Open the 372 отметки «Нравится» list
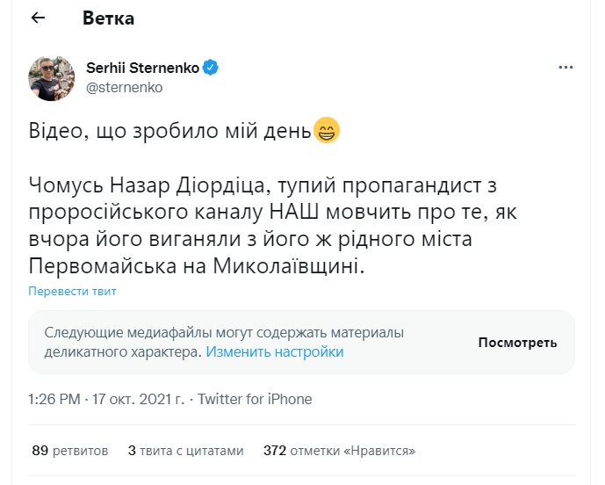 [x=339, y=451]
